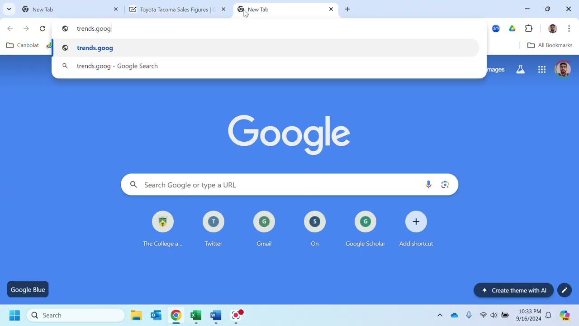Image resolution: width=579 pixels, height=326 pixels.
Task: Open the Zoom extension icon
Action: [496, 29]
